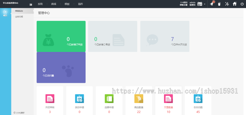The height and width of the screenshot is (115, 246).
Task: Click the admin 管理员 account label
Action: (x=192, y=4)
